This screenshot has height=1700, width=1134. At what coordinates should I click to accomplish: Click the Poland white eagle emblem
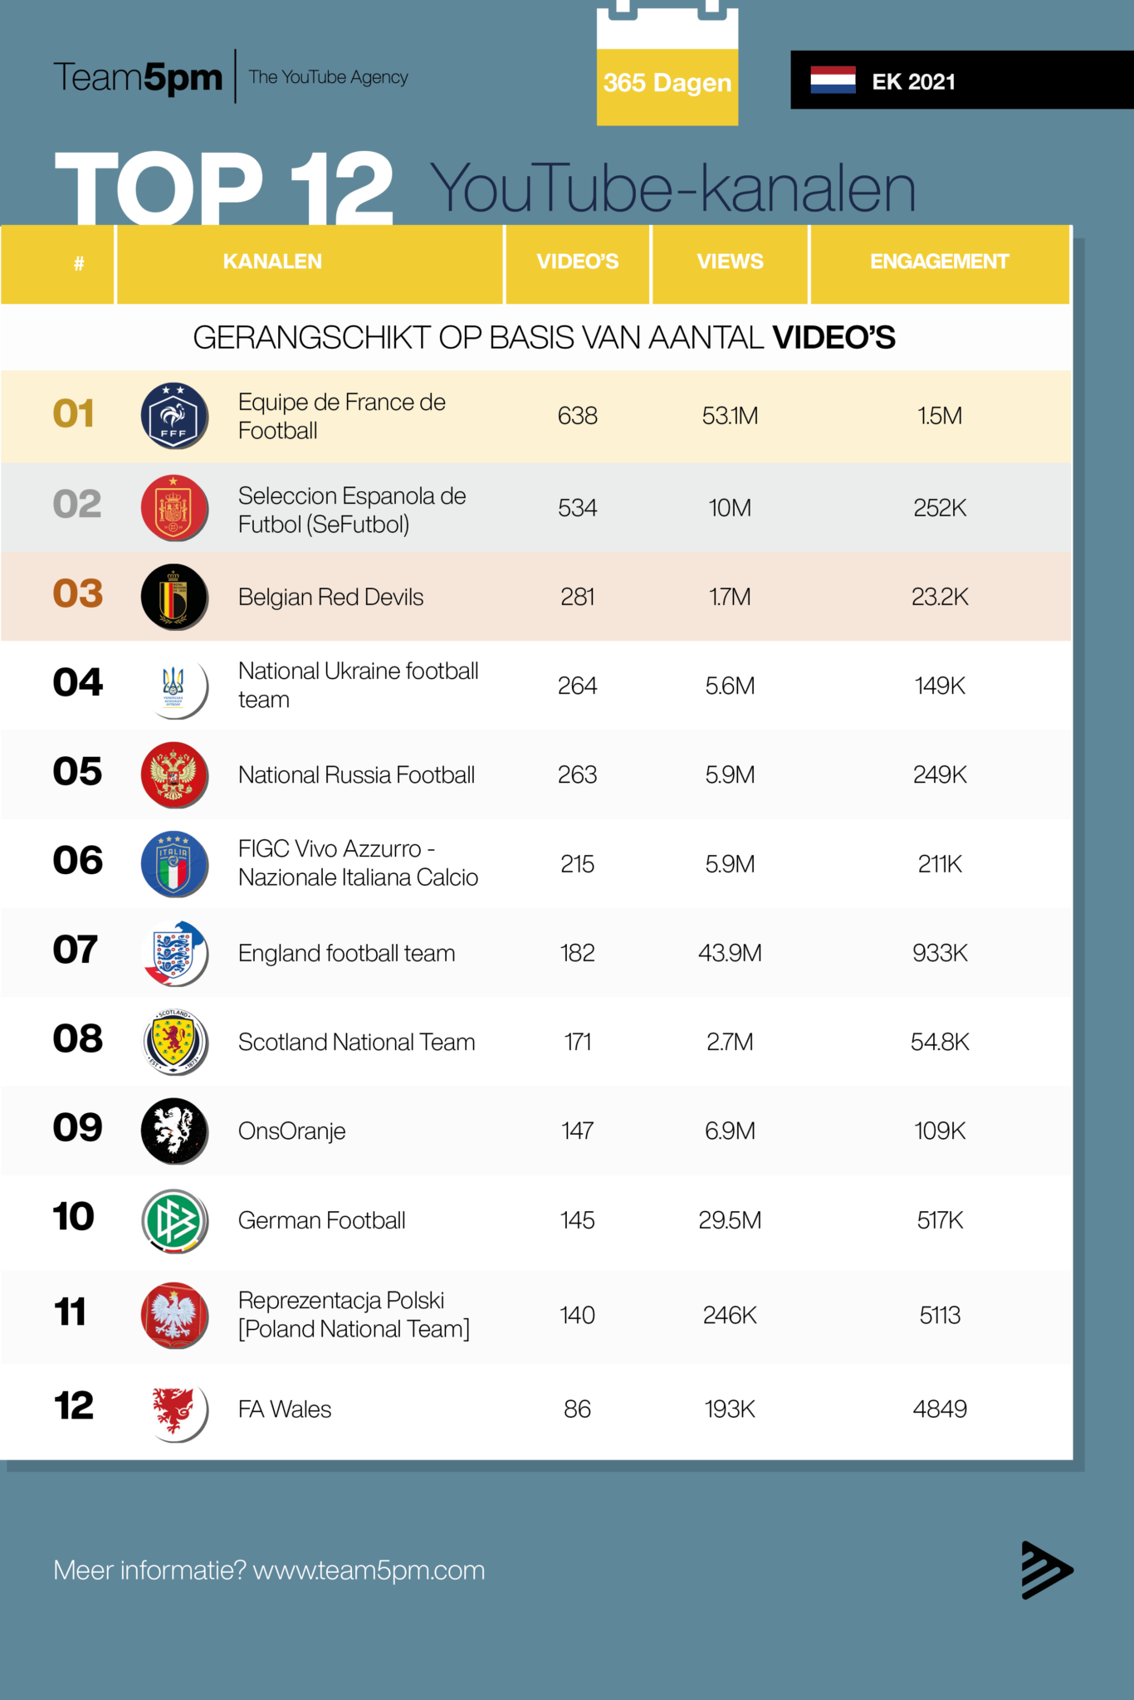coord(174,1315)
